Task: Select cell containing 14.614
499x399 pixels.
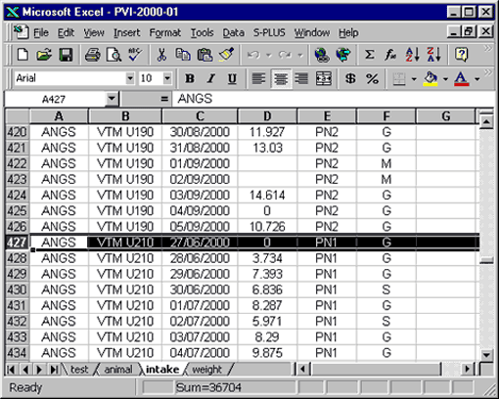Action: tap(267, 195)
